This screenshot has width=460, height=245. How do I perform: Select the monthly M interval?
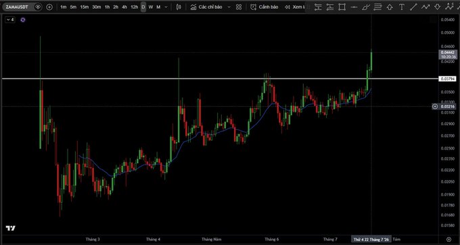158,7
